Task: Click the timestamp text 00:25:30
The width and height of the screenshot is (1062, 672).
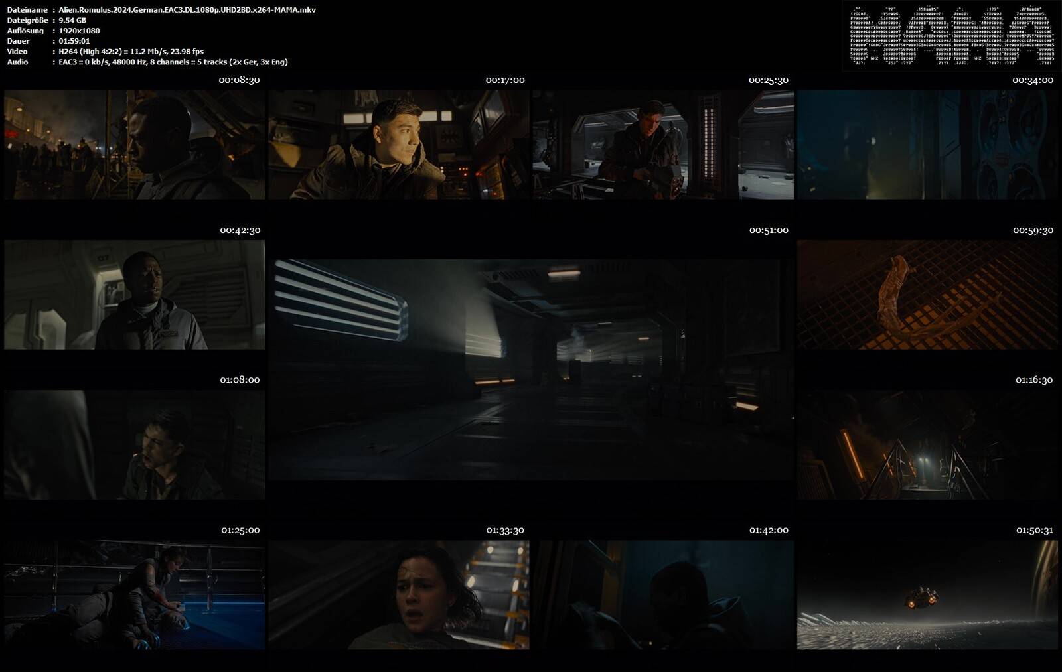Action: (x=769, y=80)
